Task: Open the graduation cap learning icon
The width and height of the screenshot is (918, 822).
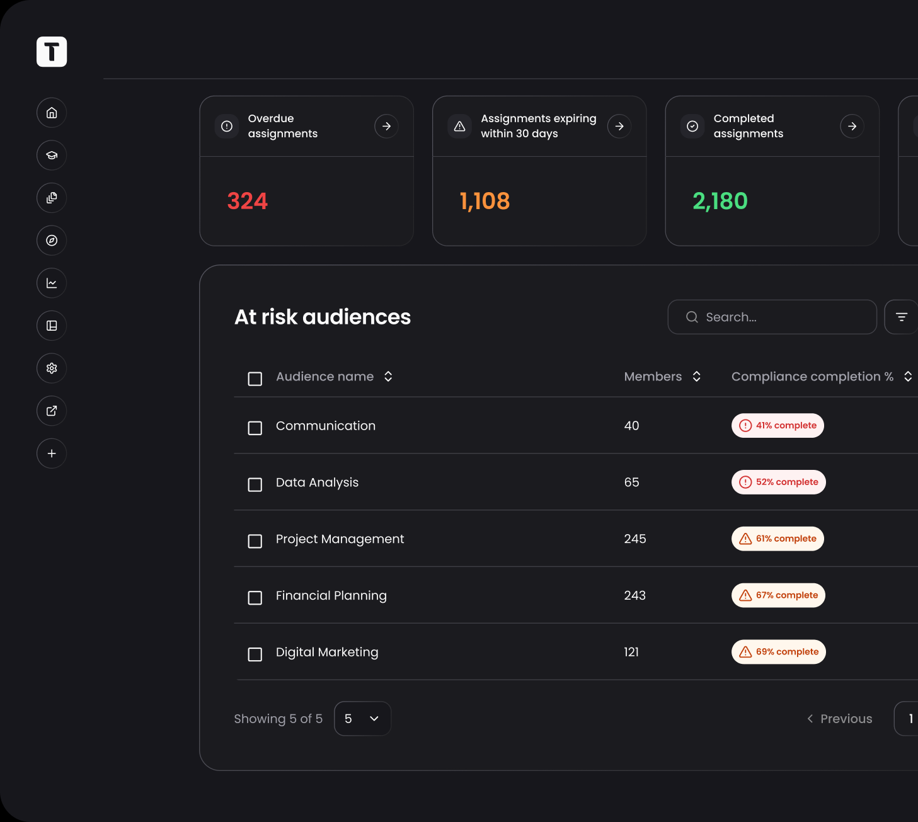Action: click(52, 155)
